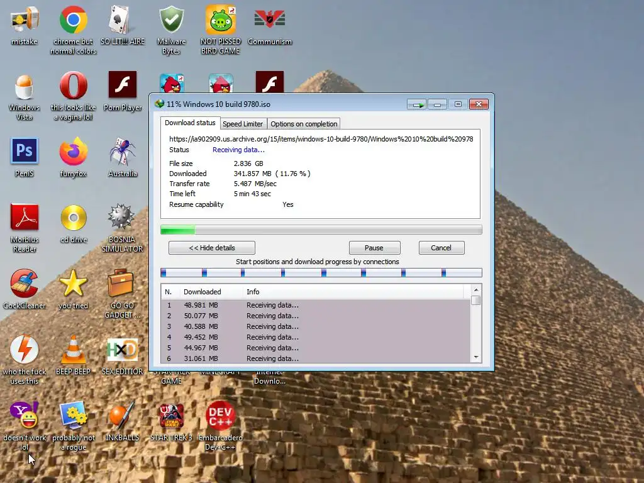Screen dimensions: 644x483
Task: Open BOSNIA SIMULATOR minesweeper icon
Action: [x=121, y=216]
